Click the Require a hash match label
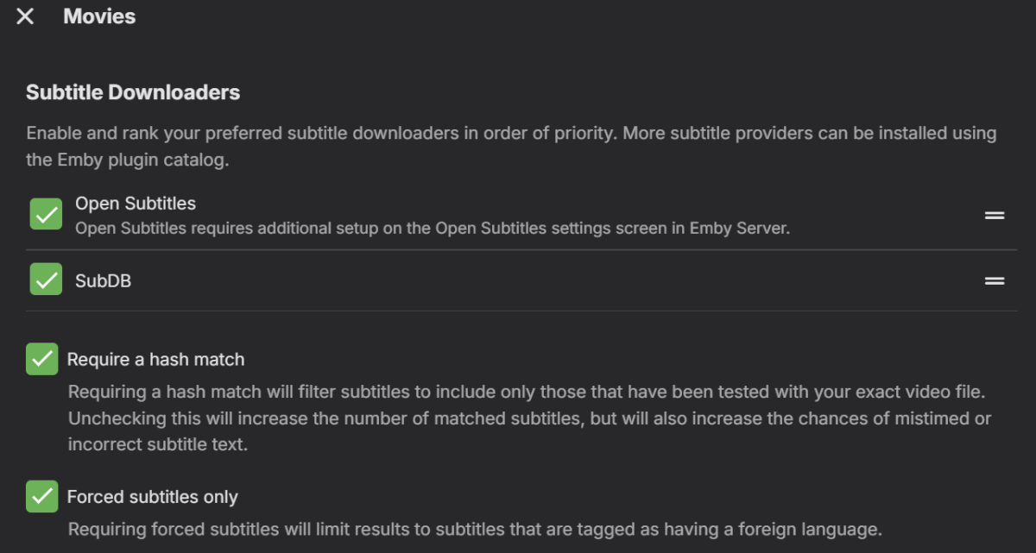 (155, 359)
